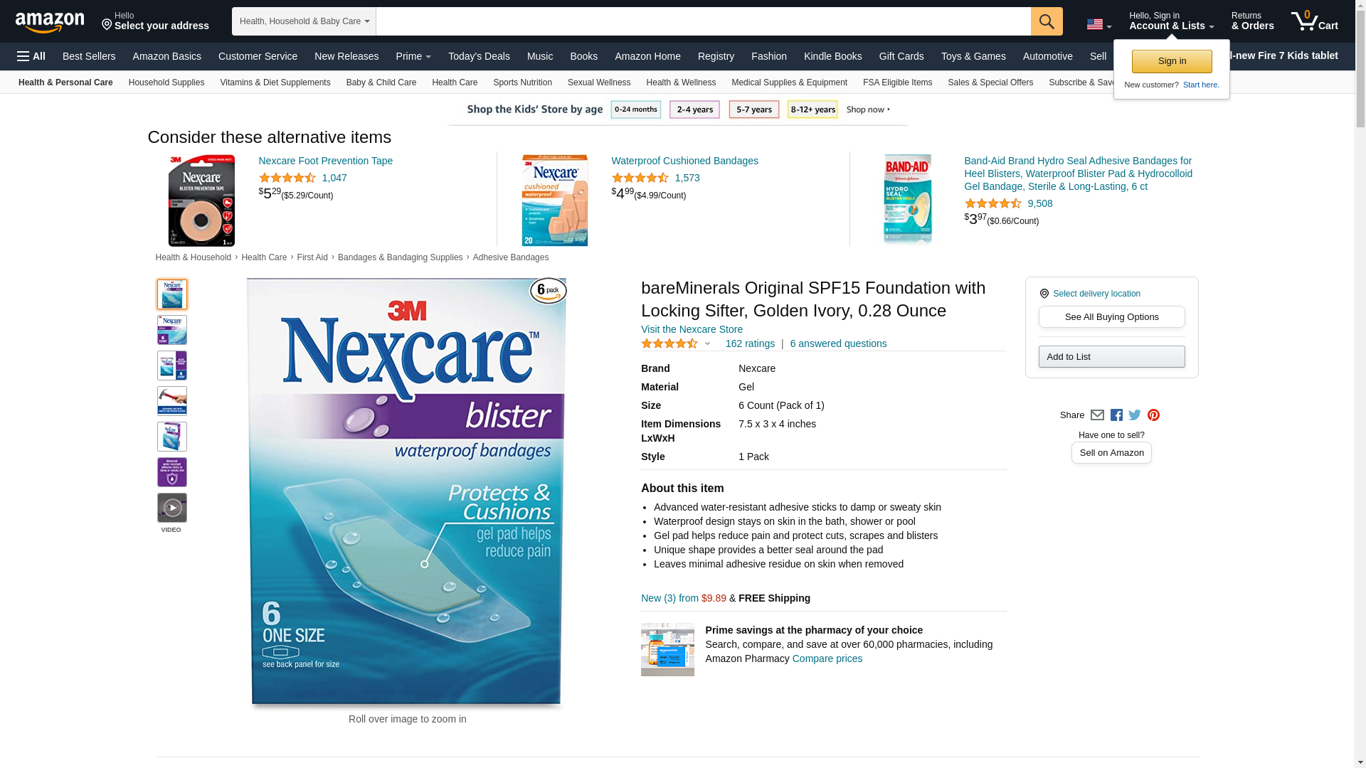
Task: Open the All hamburger menu
Action: pyautogui.click(x=31, y=56)
